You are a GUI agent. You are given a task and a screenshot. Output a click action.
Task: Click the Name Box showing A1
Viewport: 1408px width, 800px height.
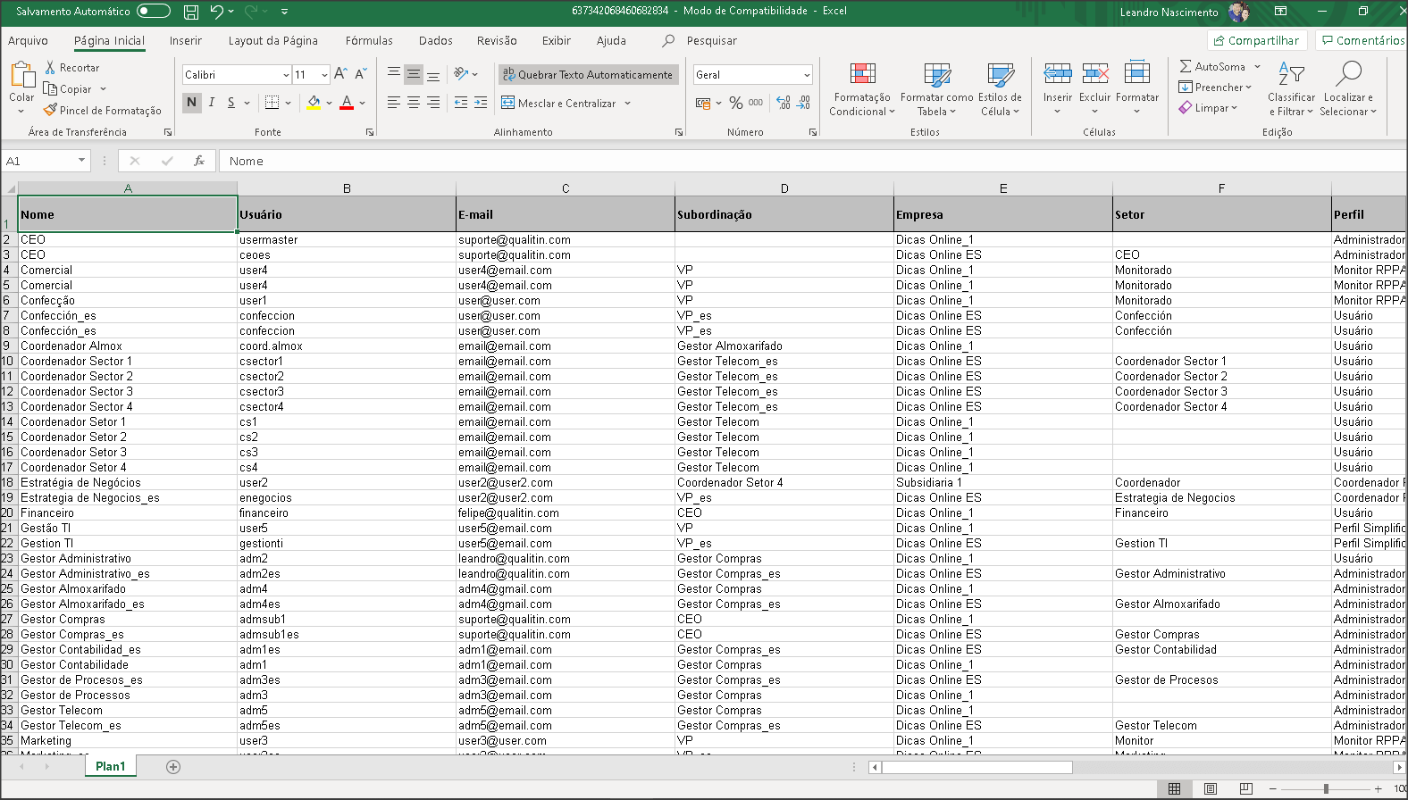46,162
